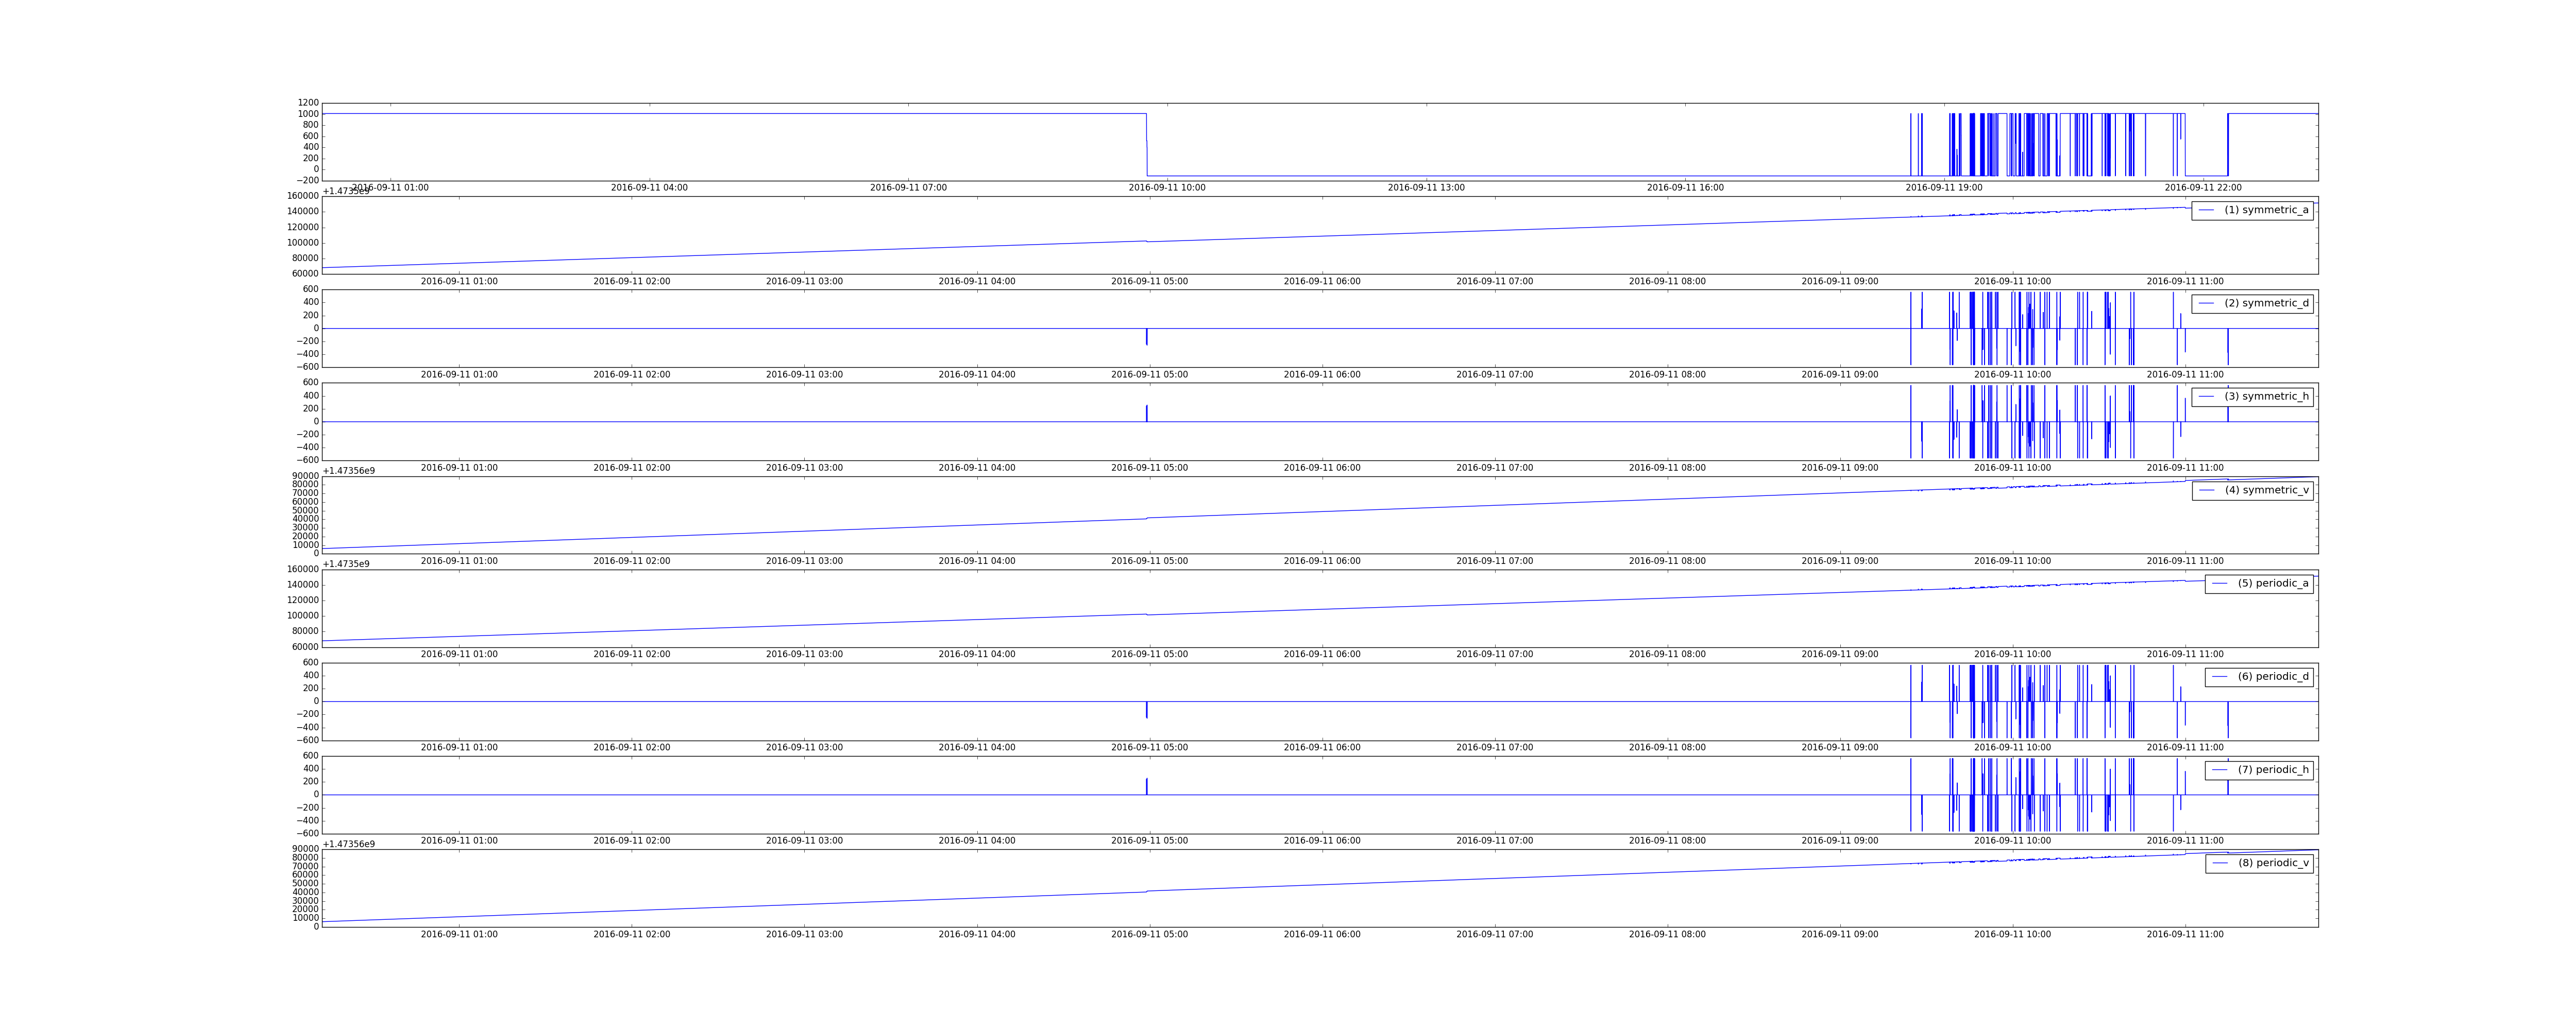
Task: Click the (6) periodic_d legend entry
Action: point(2259,676)
